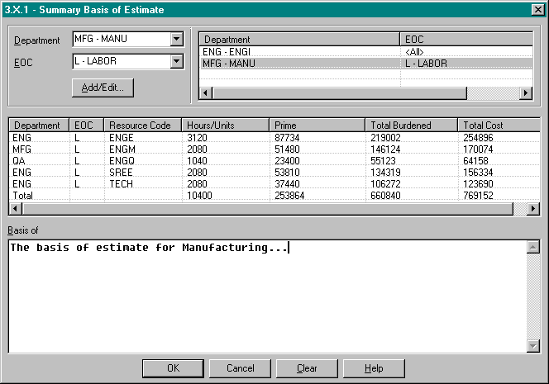Close the Summary Basis of Estimate dialog
549x384 pixels.
[537, 10]
